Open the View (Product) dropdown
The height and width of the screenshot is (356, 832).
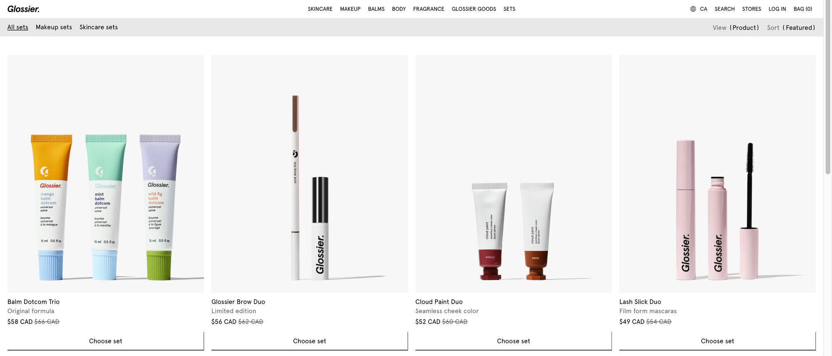[x=735, y=27]
